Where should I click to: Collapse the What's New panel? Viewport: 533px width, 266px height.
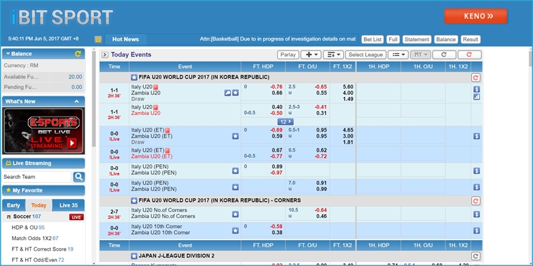tap(78, 101)
